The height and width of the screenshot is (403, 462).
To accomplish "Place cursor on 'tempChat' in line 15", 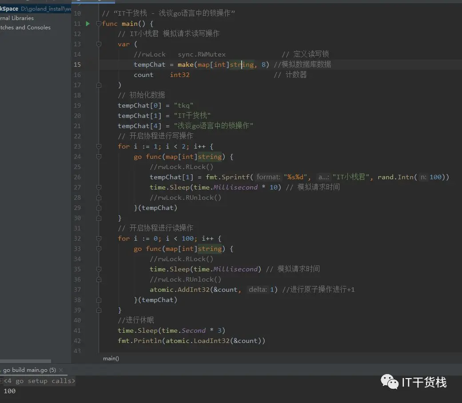I will coord(149,64).
